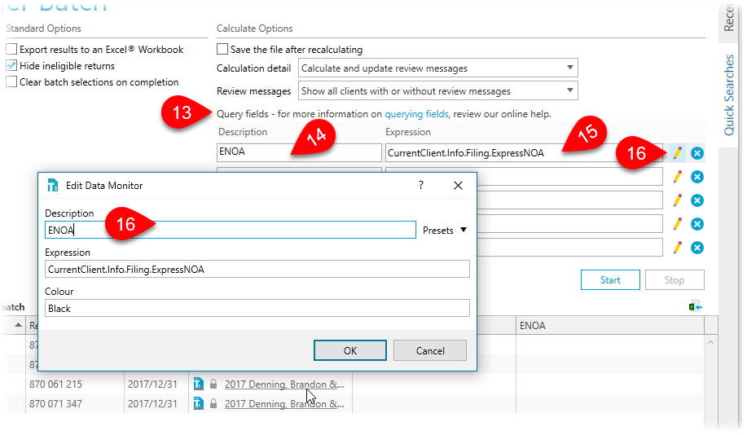Click the sort arrow in the table header

click(18, 325)
